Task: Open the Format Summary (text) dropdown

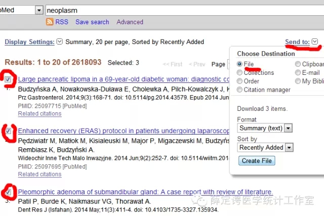Action: 265,128
